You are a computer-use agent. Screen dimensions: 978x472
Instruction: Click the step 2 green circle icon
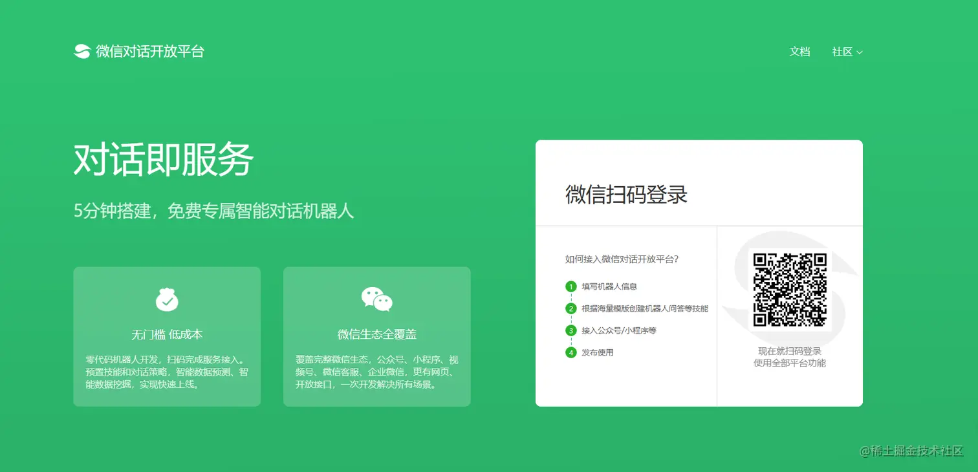click(x=570, y=308)
